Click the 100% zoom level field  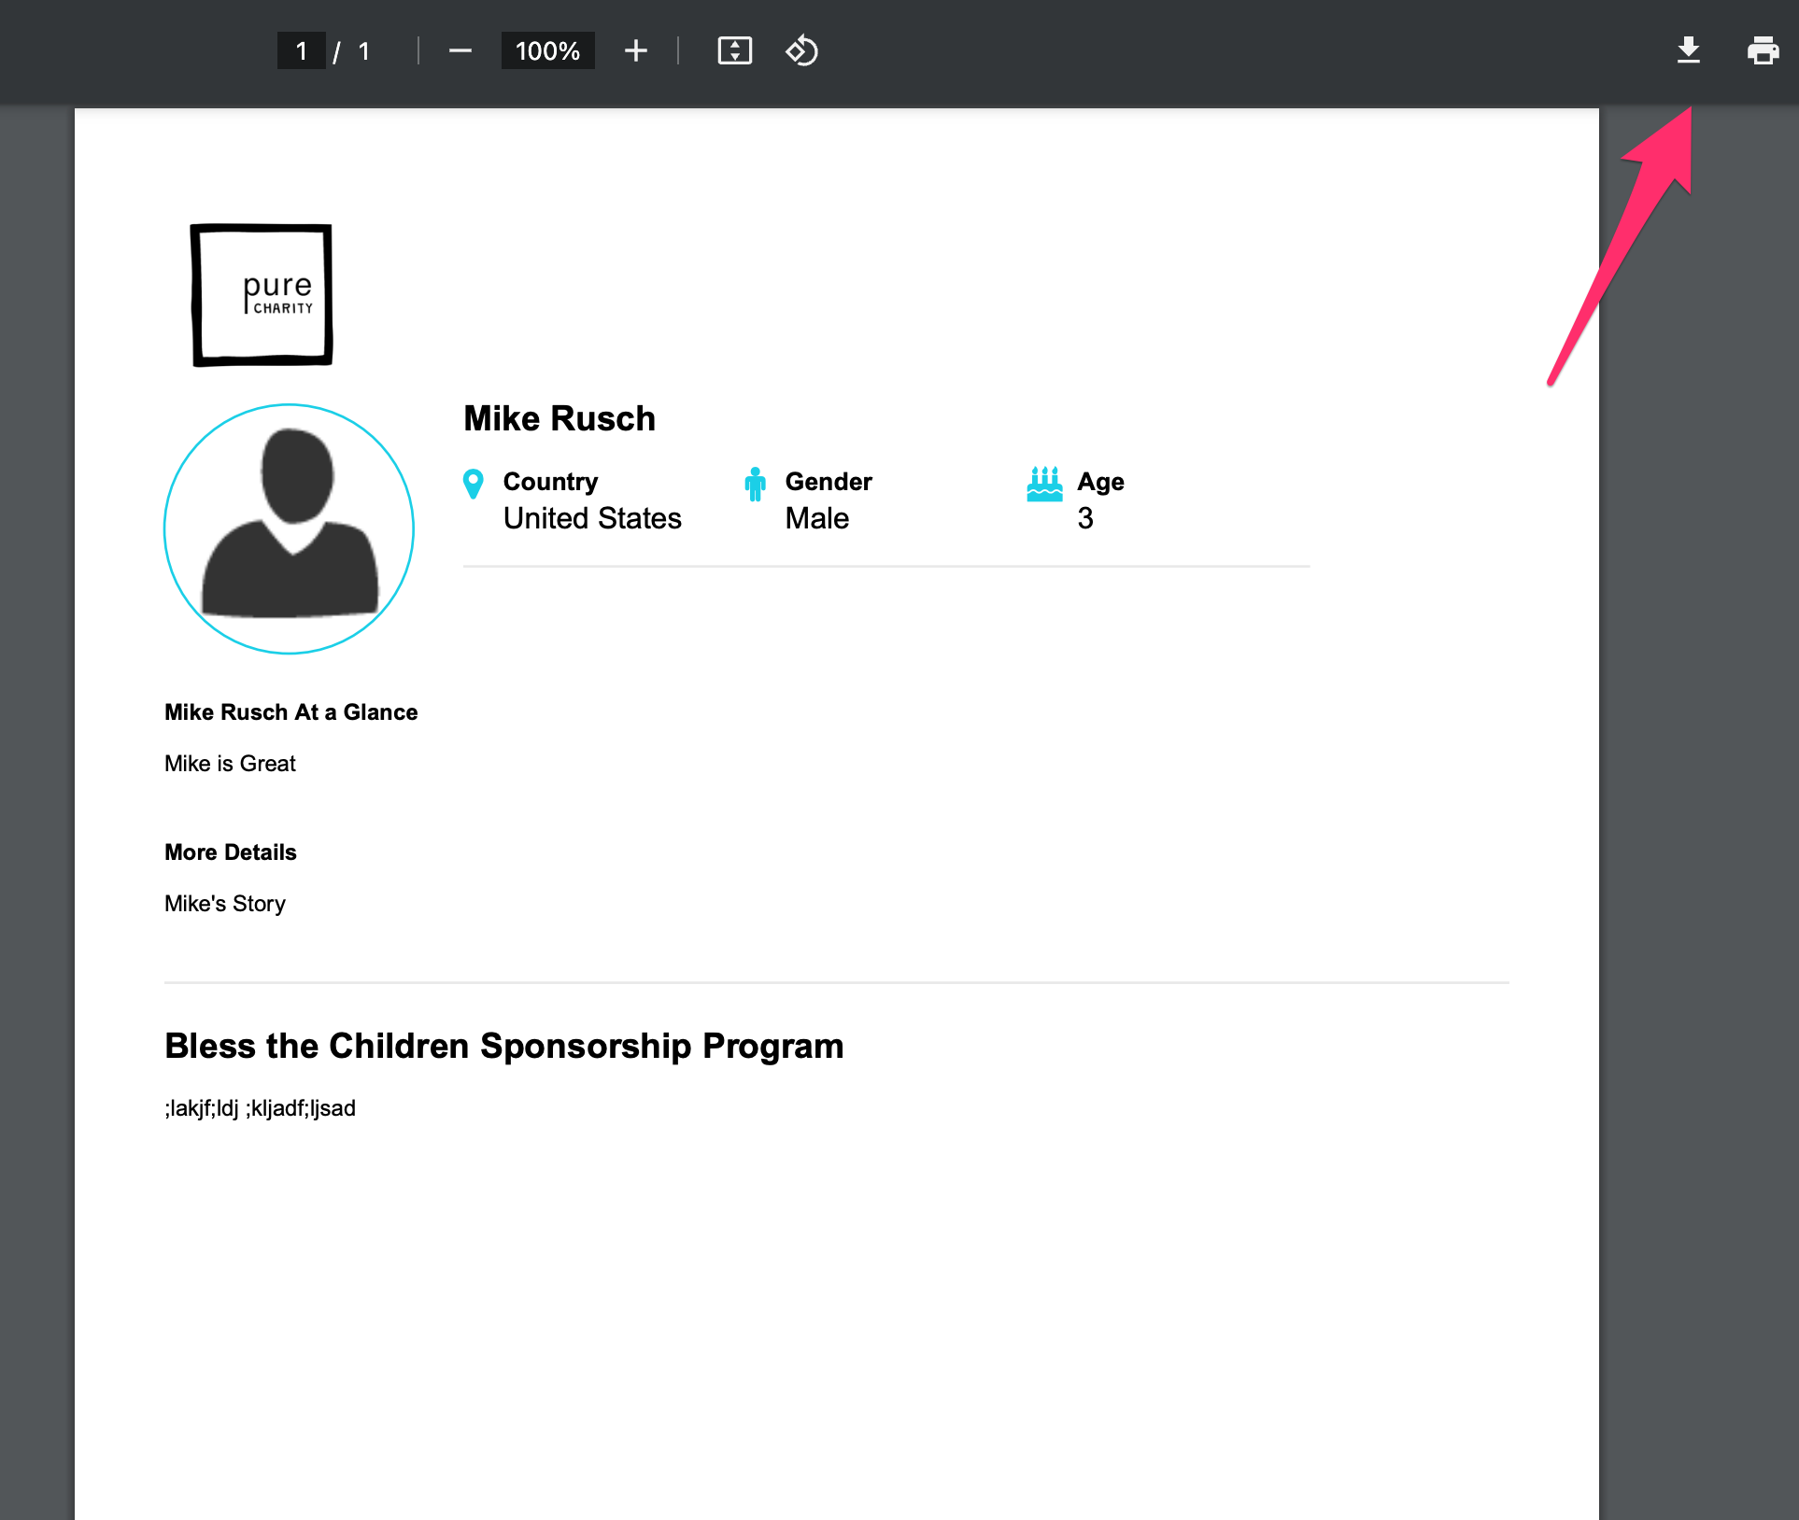[547, 50]
